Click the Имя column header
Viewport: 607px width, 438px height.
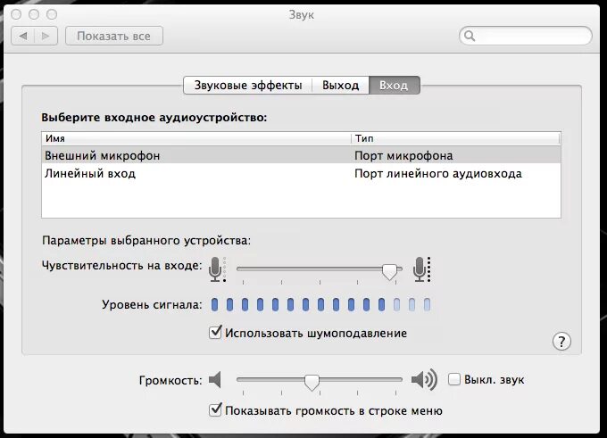[x=195, y=138]
